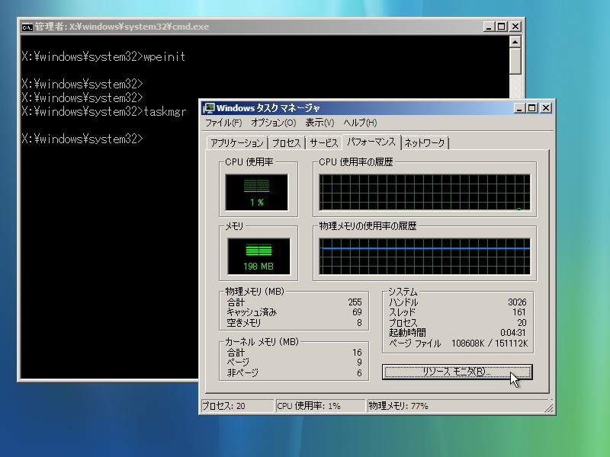Viewport: 610px width, 457px height.
Task: Open the オプション(O) menu
Action: point(273,123)
